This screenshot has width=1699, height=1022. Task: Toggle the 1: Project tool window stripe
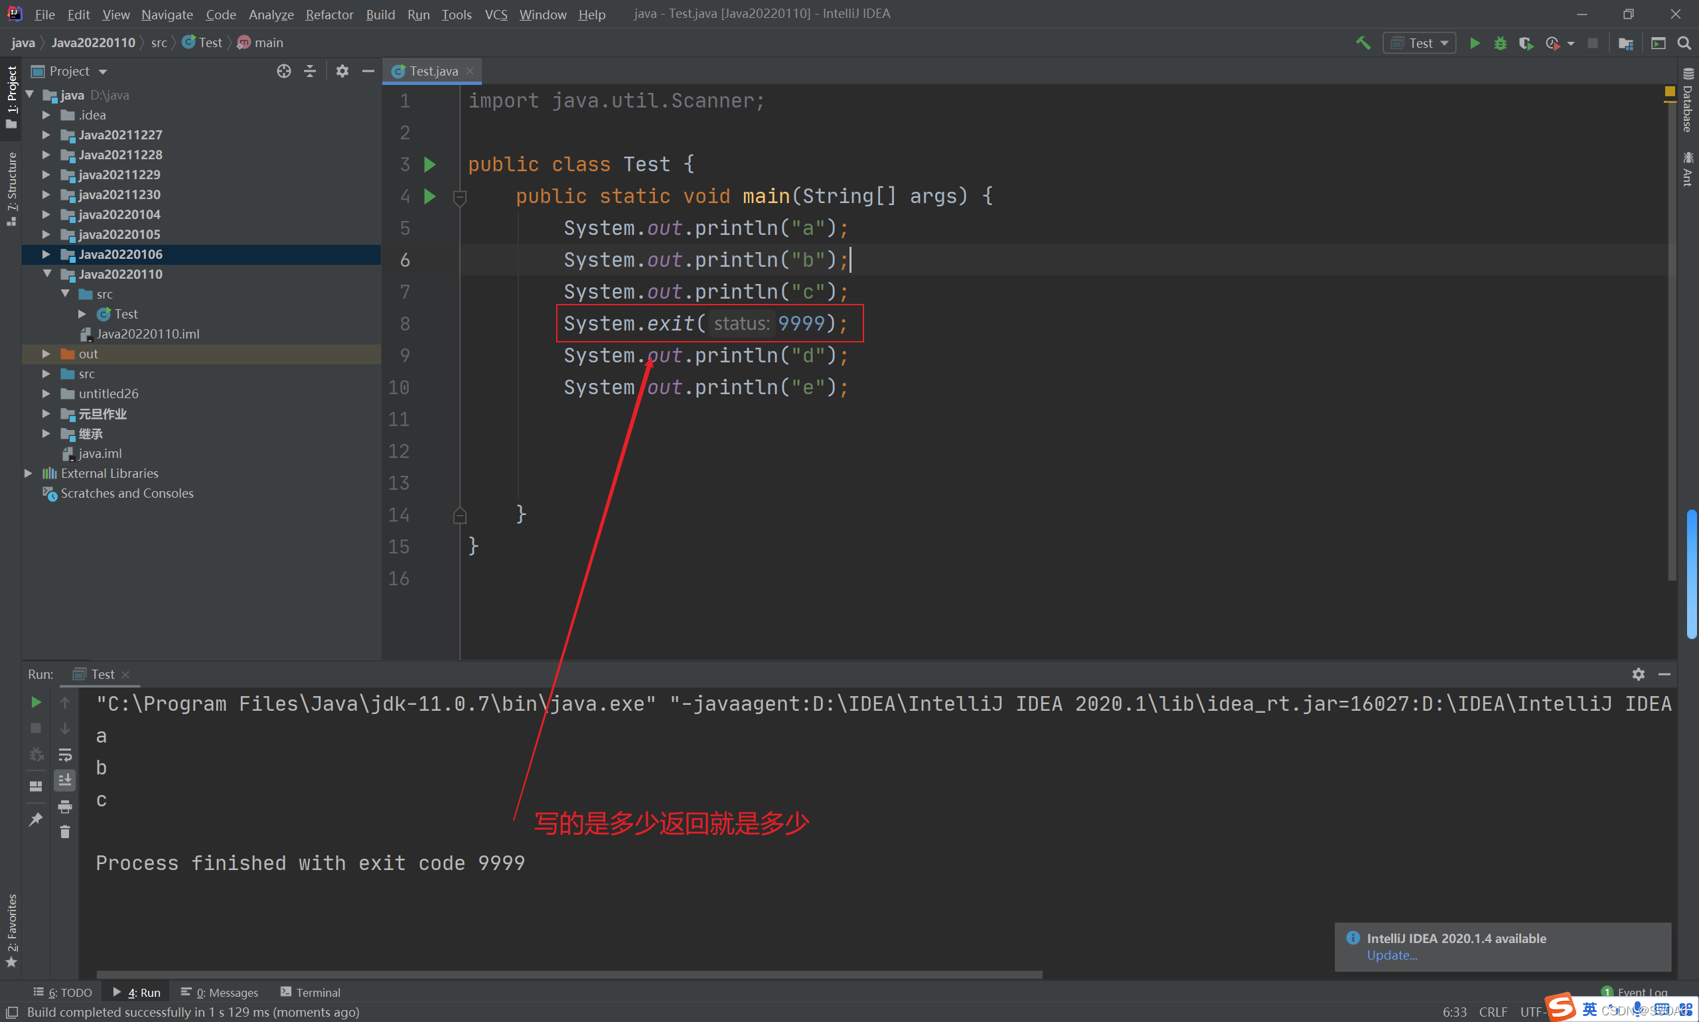(11, 96)
